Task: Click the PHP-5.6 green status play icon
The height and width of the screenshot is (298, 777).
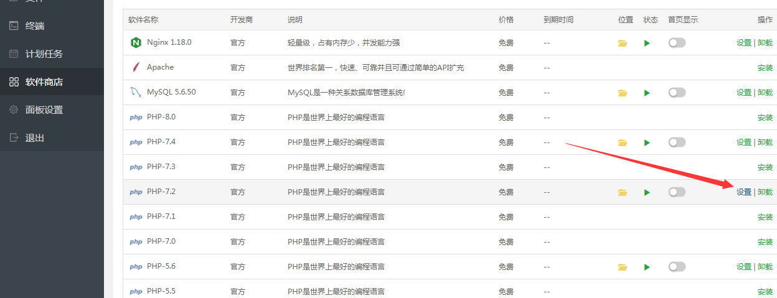Action: click(x=647, y=267)
